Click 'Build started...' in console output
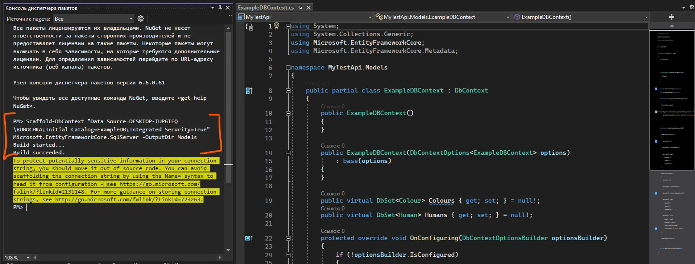695x264 pixels. coord(39,145)
